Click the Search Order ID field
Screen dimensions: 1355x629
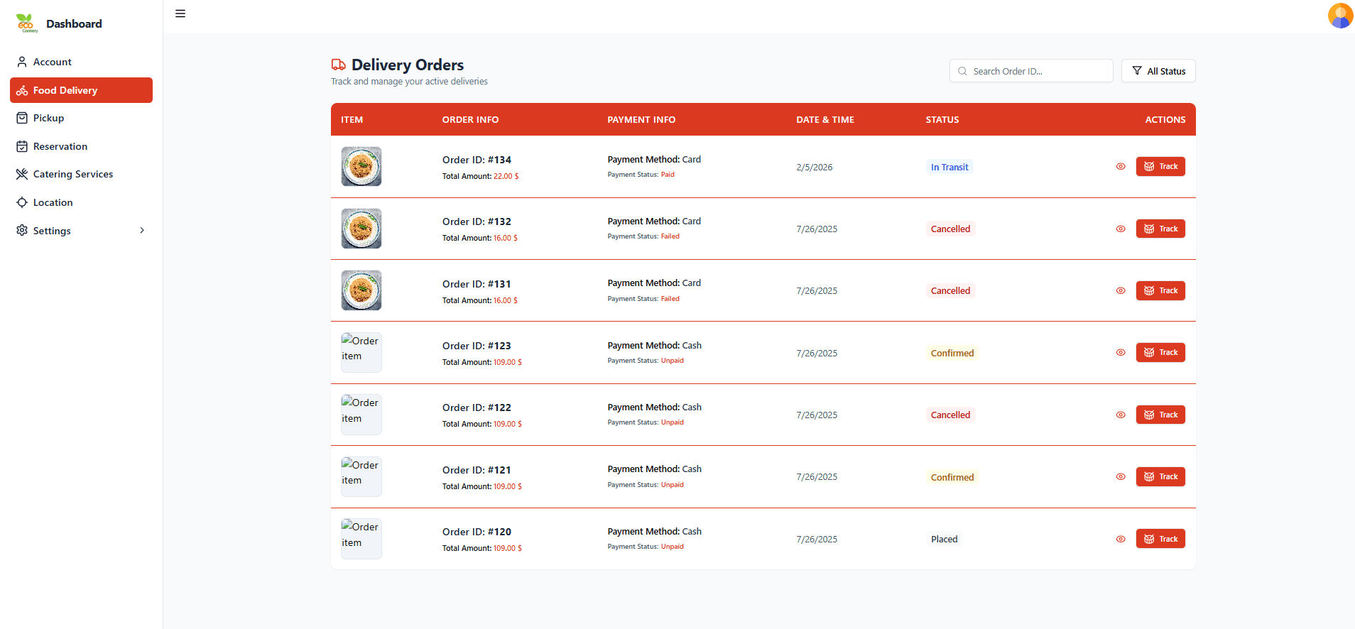point(1031,71)
